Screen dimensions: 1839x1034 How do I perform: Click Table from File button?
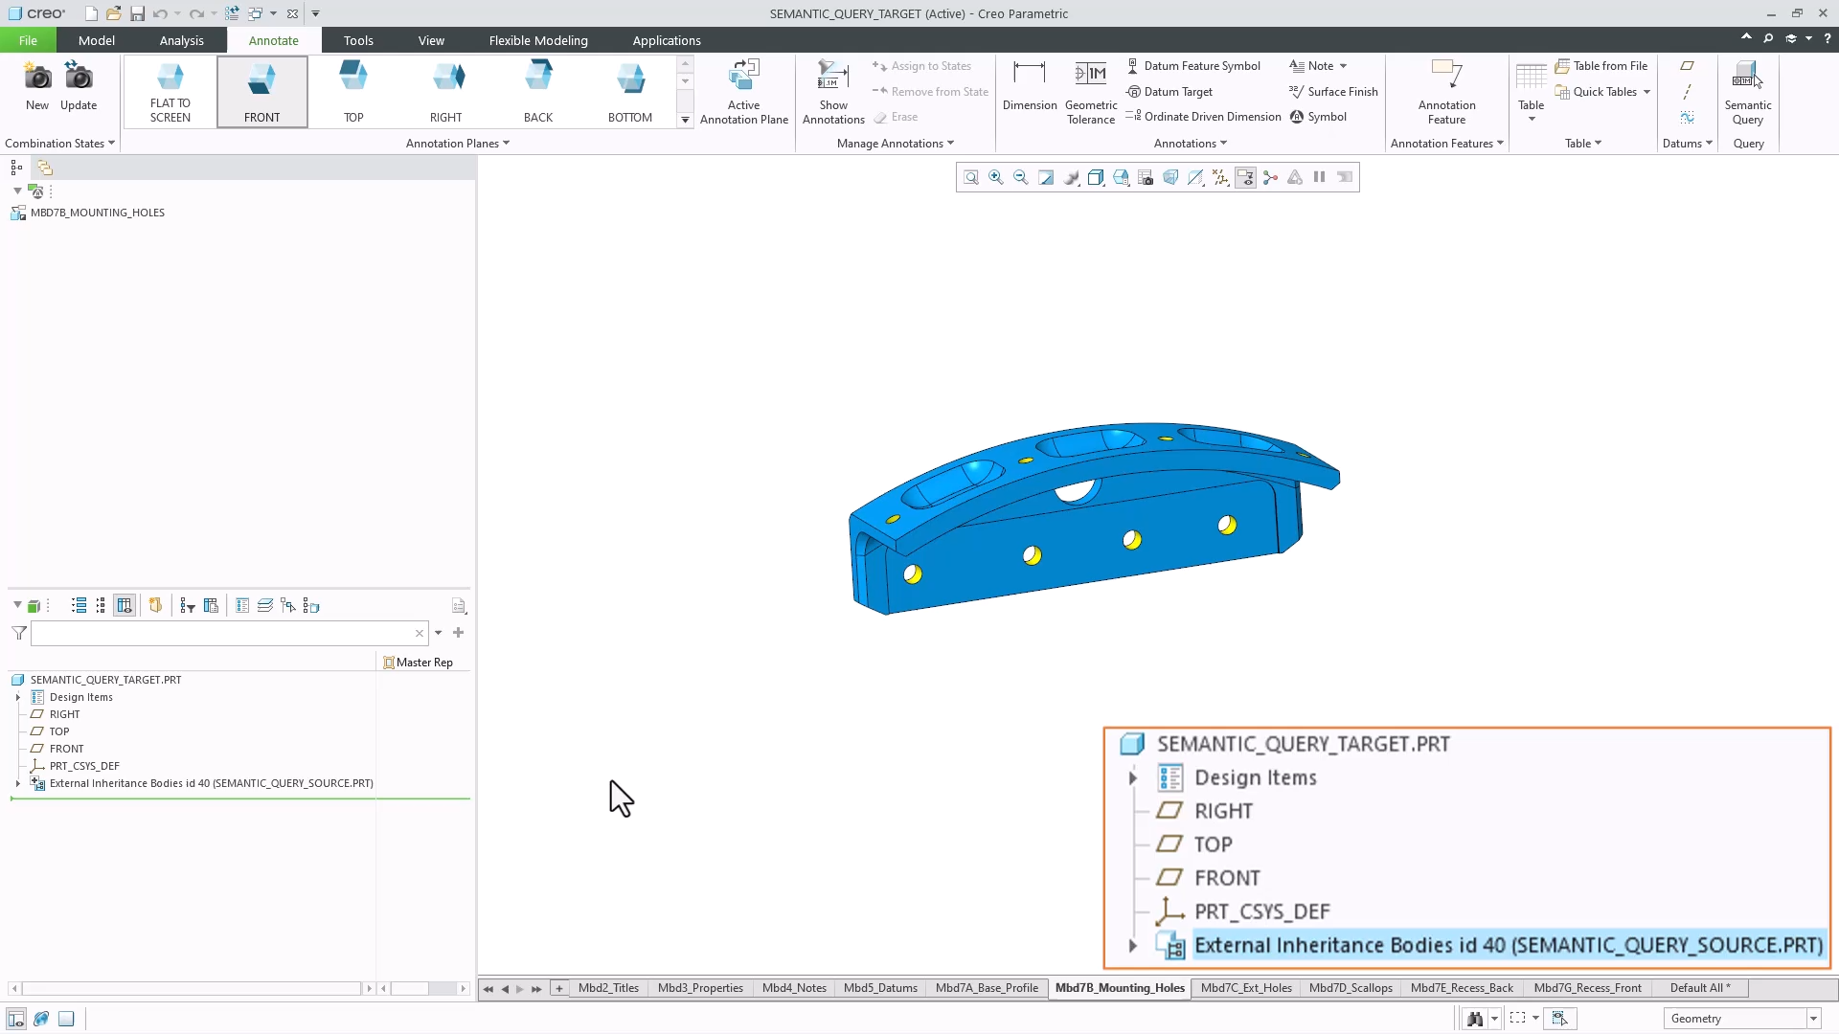coord(1601,66)
